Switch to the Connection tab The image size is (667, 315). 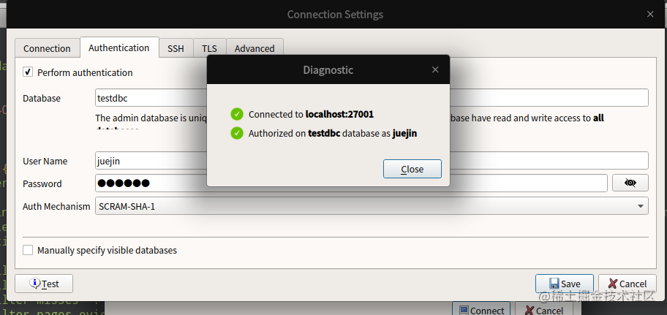[47, 48]
